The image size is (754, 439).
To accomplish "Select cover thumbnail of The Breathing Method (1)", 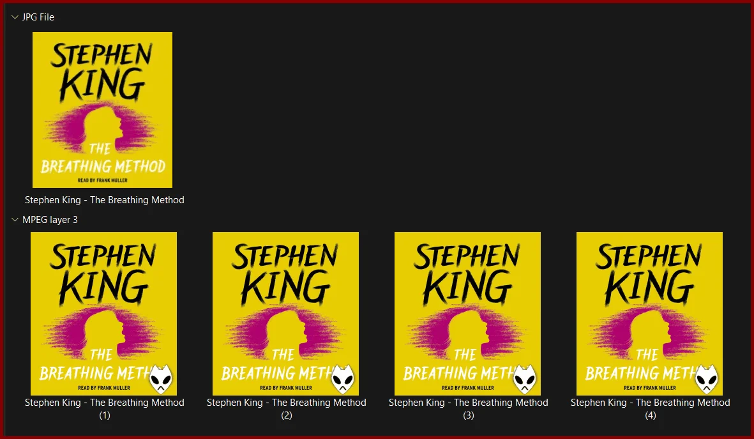I will [103, 313].
